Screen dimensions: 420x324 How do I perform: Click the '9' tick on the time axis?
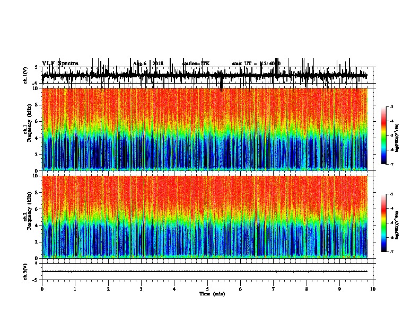click(339, 289)
